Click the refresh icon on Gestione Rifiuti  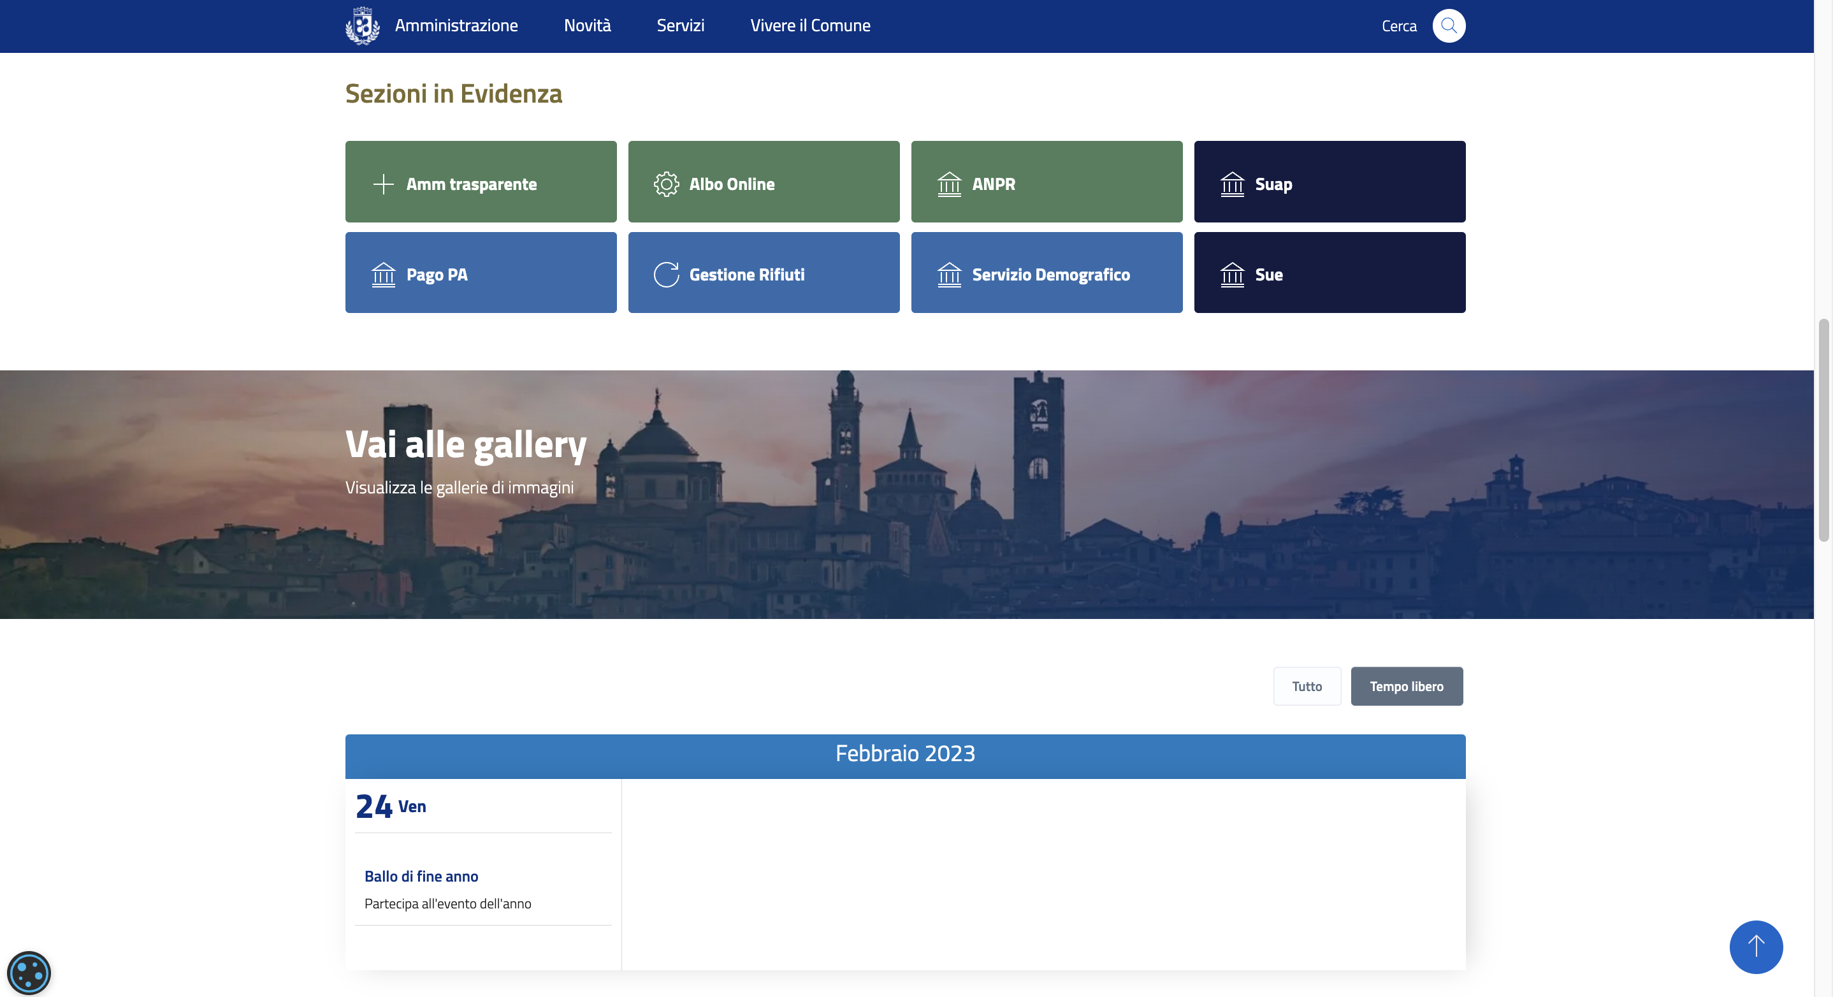tap(666, 275)
